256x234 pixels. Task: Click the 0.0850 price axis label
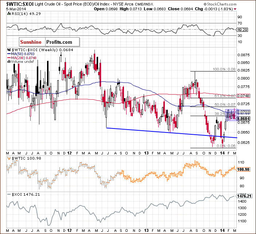[244, 62]
